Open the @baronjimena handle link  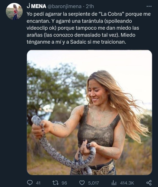coord(65,6)
